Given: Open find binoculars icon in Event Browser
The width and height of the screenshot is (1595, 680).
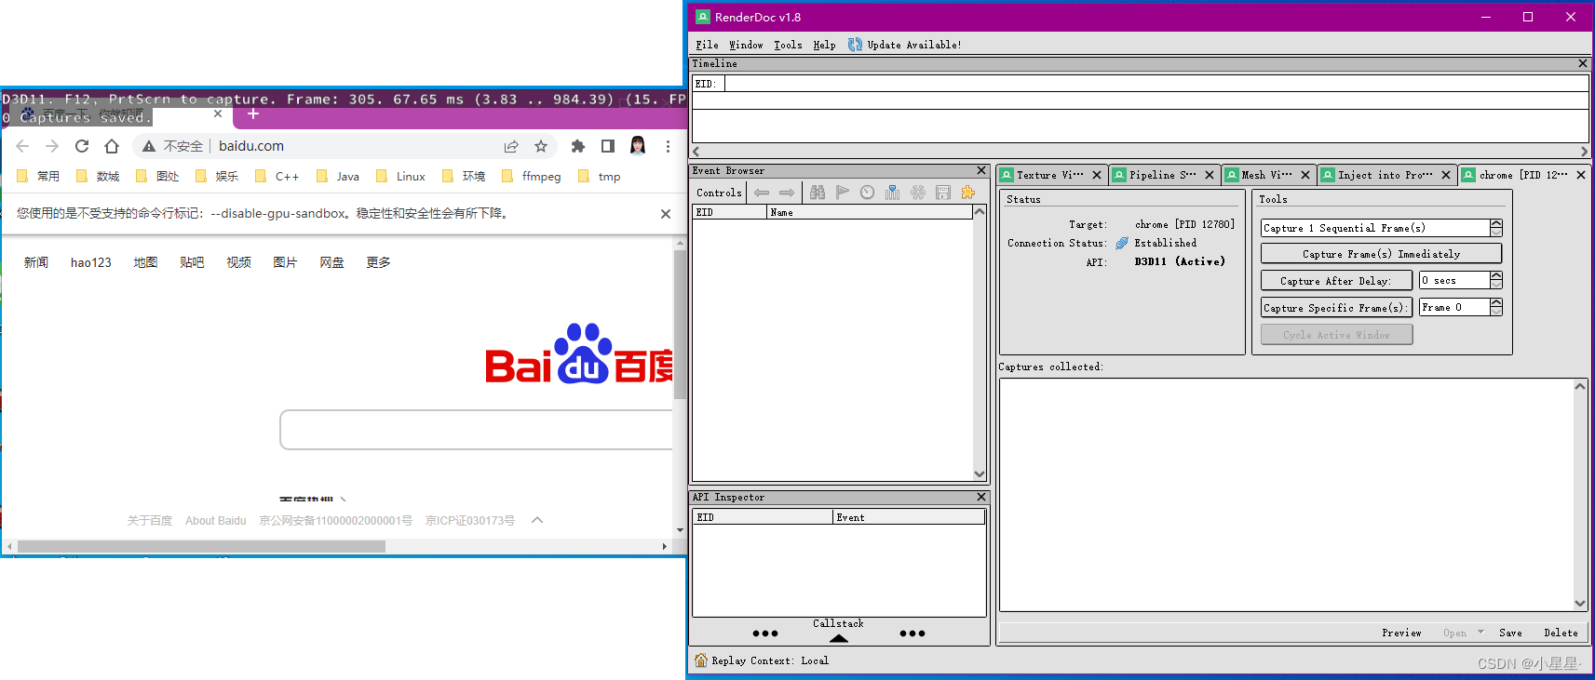Looking at the screenshot, I should [818, 193].
